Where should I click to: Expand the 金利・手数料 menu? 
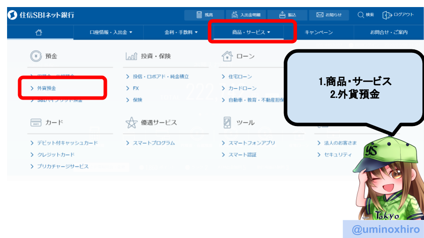(x=181, y=32)
